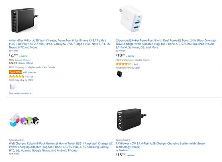Viewport: 222px width, 162px height.
Task: Open the Kakaly 5-Pack Wall Charger title link
Action: pos(61,147)
